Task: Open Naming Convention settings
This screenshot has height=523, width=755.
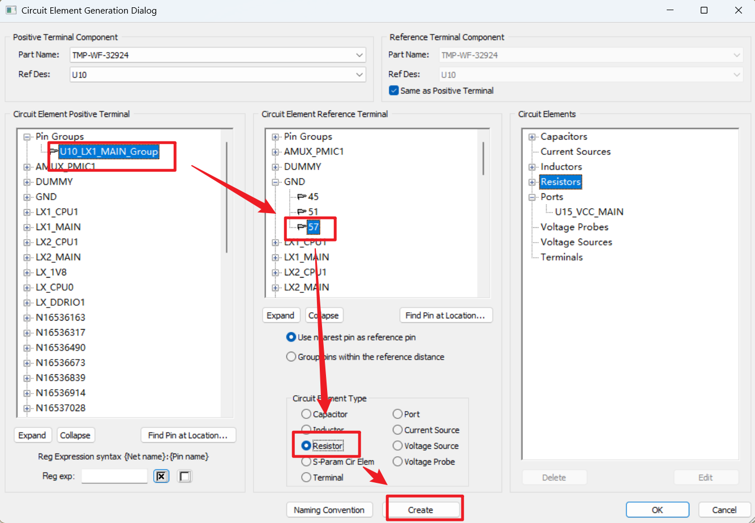Action: (329, 510)
